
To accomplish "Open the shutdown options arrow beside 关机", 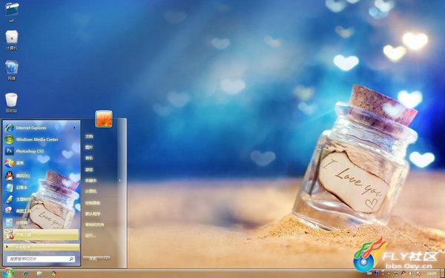I will pyautogui.click(x=107, y=259).
